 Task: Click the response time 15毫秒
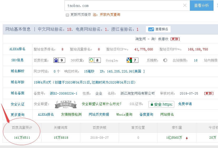[89, 71]
